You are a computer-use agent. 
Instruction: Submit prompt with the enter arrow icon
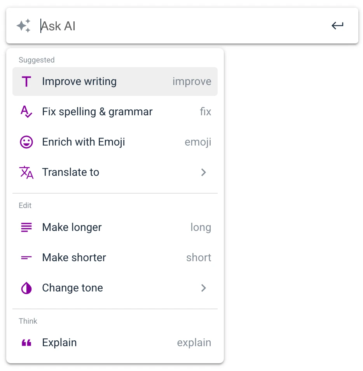337,26
